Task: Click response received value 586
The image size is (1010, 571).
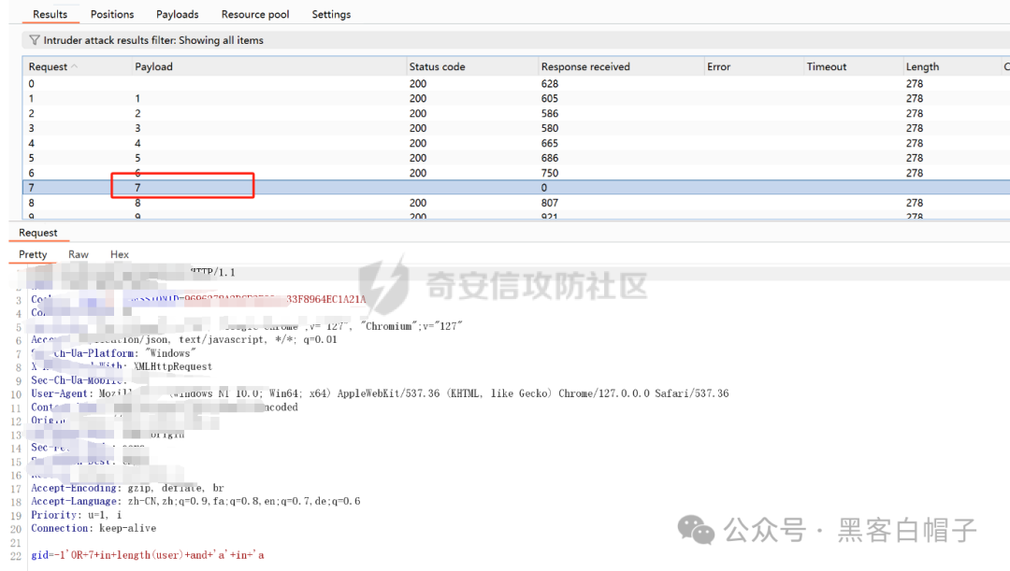Action: coord(550,113)
